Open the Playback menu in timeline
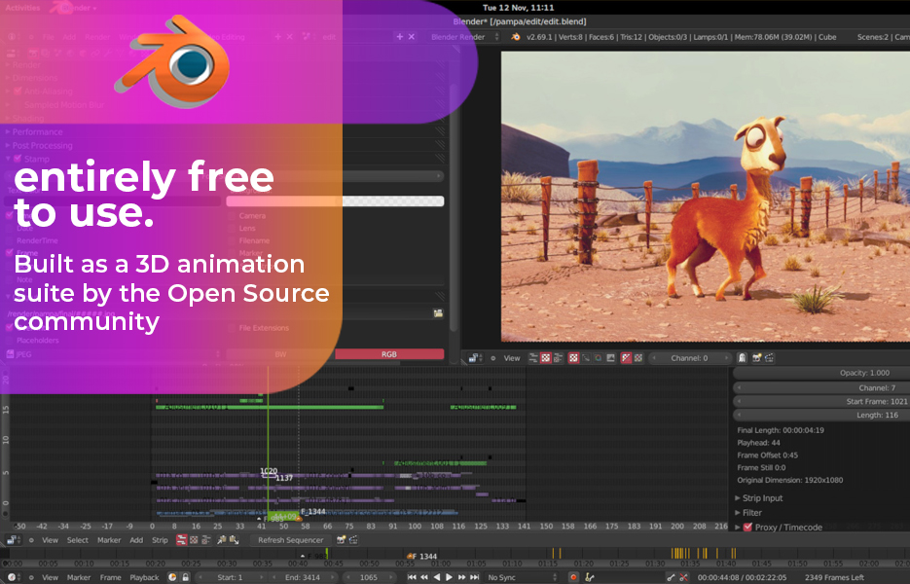The image size is (910, 584). (x=144, y=577)
